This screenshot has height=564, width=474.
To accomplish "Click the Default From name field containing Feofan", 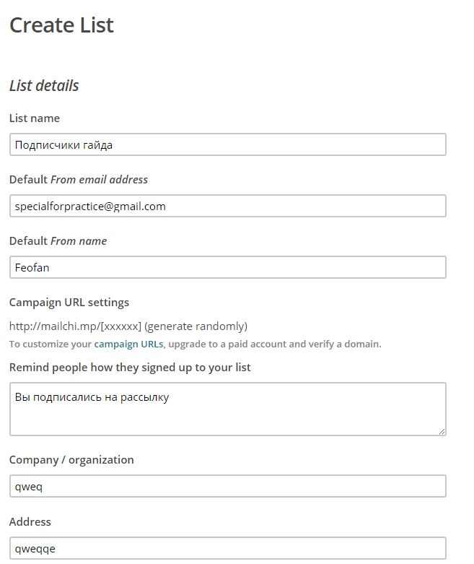I will 227,267.
